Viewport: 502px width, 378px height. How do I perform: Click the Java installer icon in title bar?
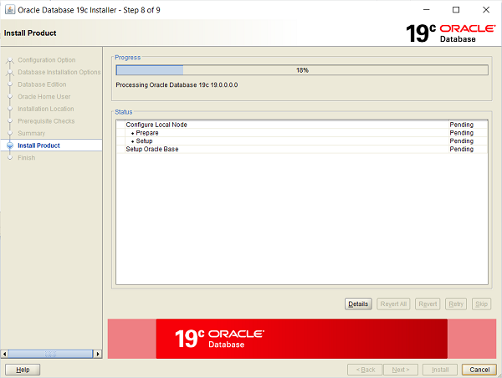pos(10,9)
